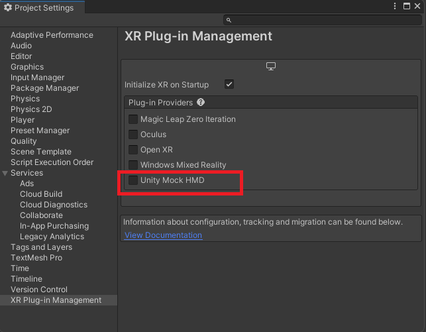
Task: Click the Magic Leap Zero Iteration label
Action: pyautogui.click(x=188, y=119)
